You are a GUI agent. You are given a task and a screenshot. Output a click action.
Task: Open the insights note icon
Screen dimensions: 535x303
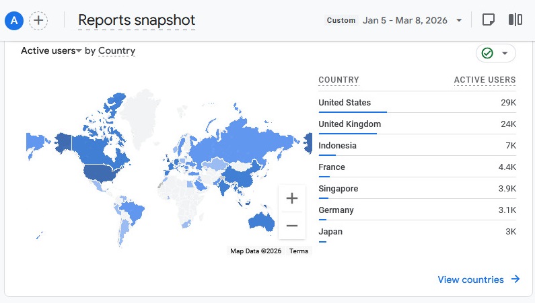(489, 20)
